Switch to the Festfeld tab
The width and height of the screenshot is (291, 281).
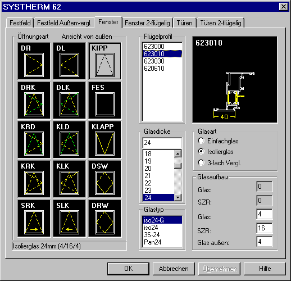pos(20,23)
